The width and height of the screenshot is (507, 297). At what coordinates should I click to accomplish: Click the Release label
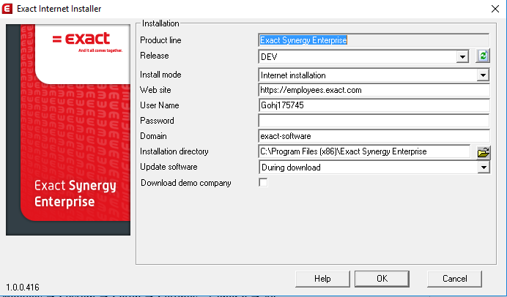tap(155, 56)
